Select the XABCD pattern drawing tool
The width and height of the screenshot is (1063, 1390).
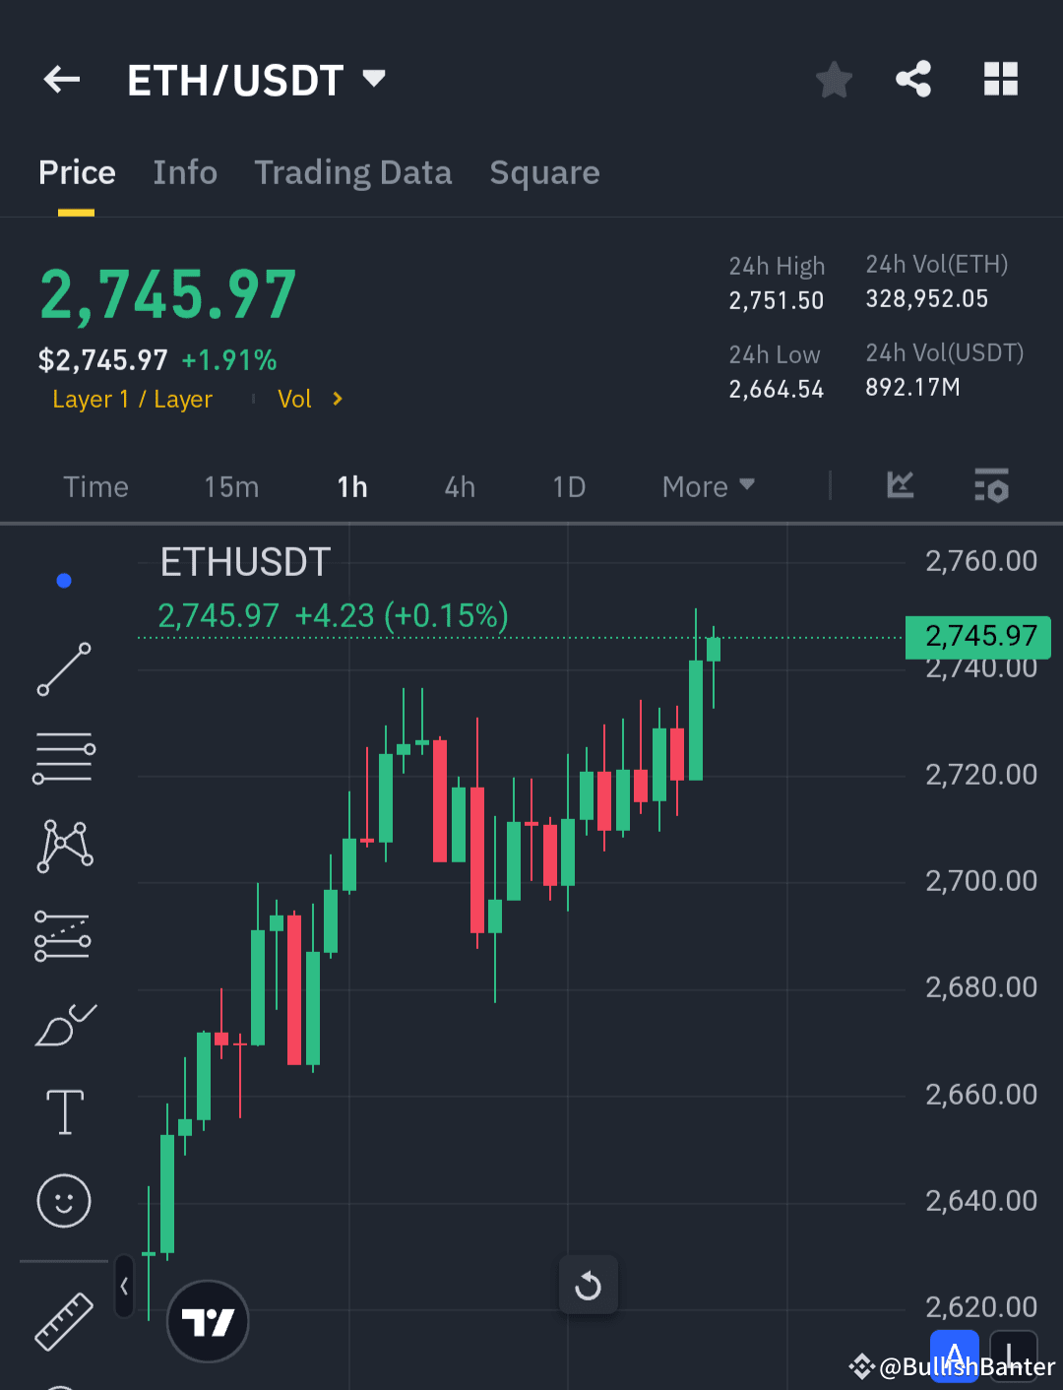(63, 844)
